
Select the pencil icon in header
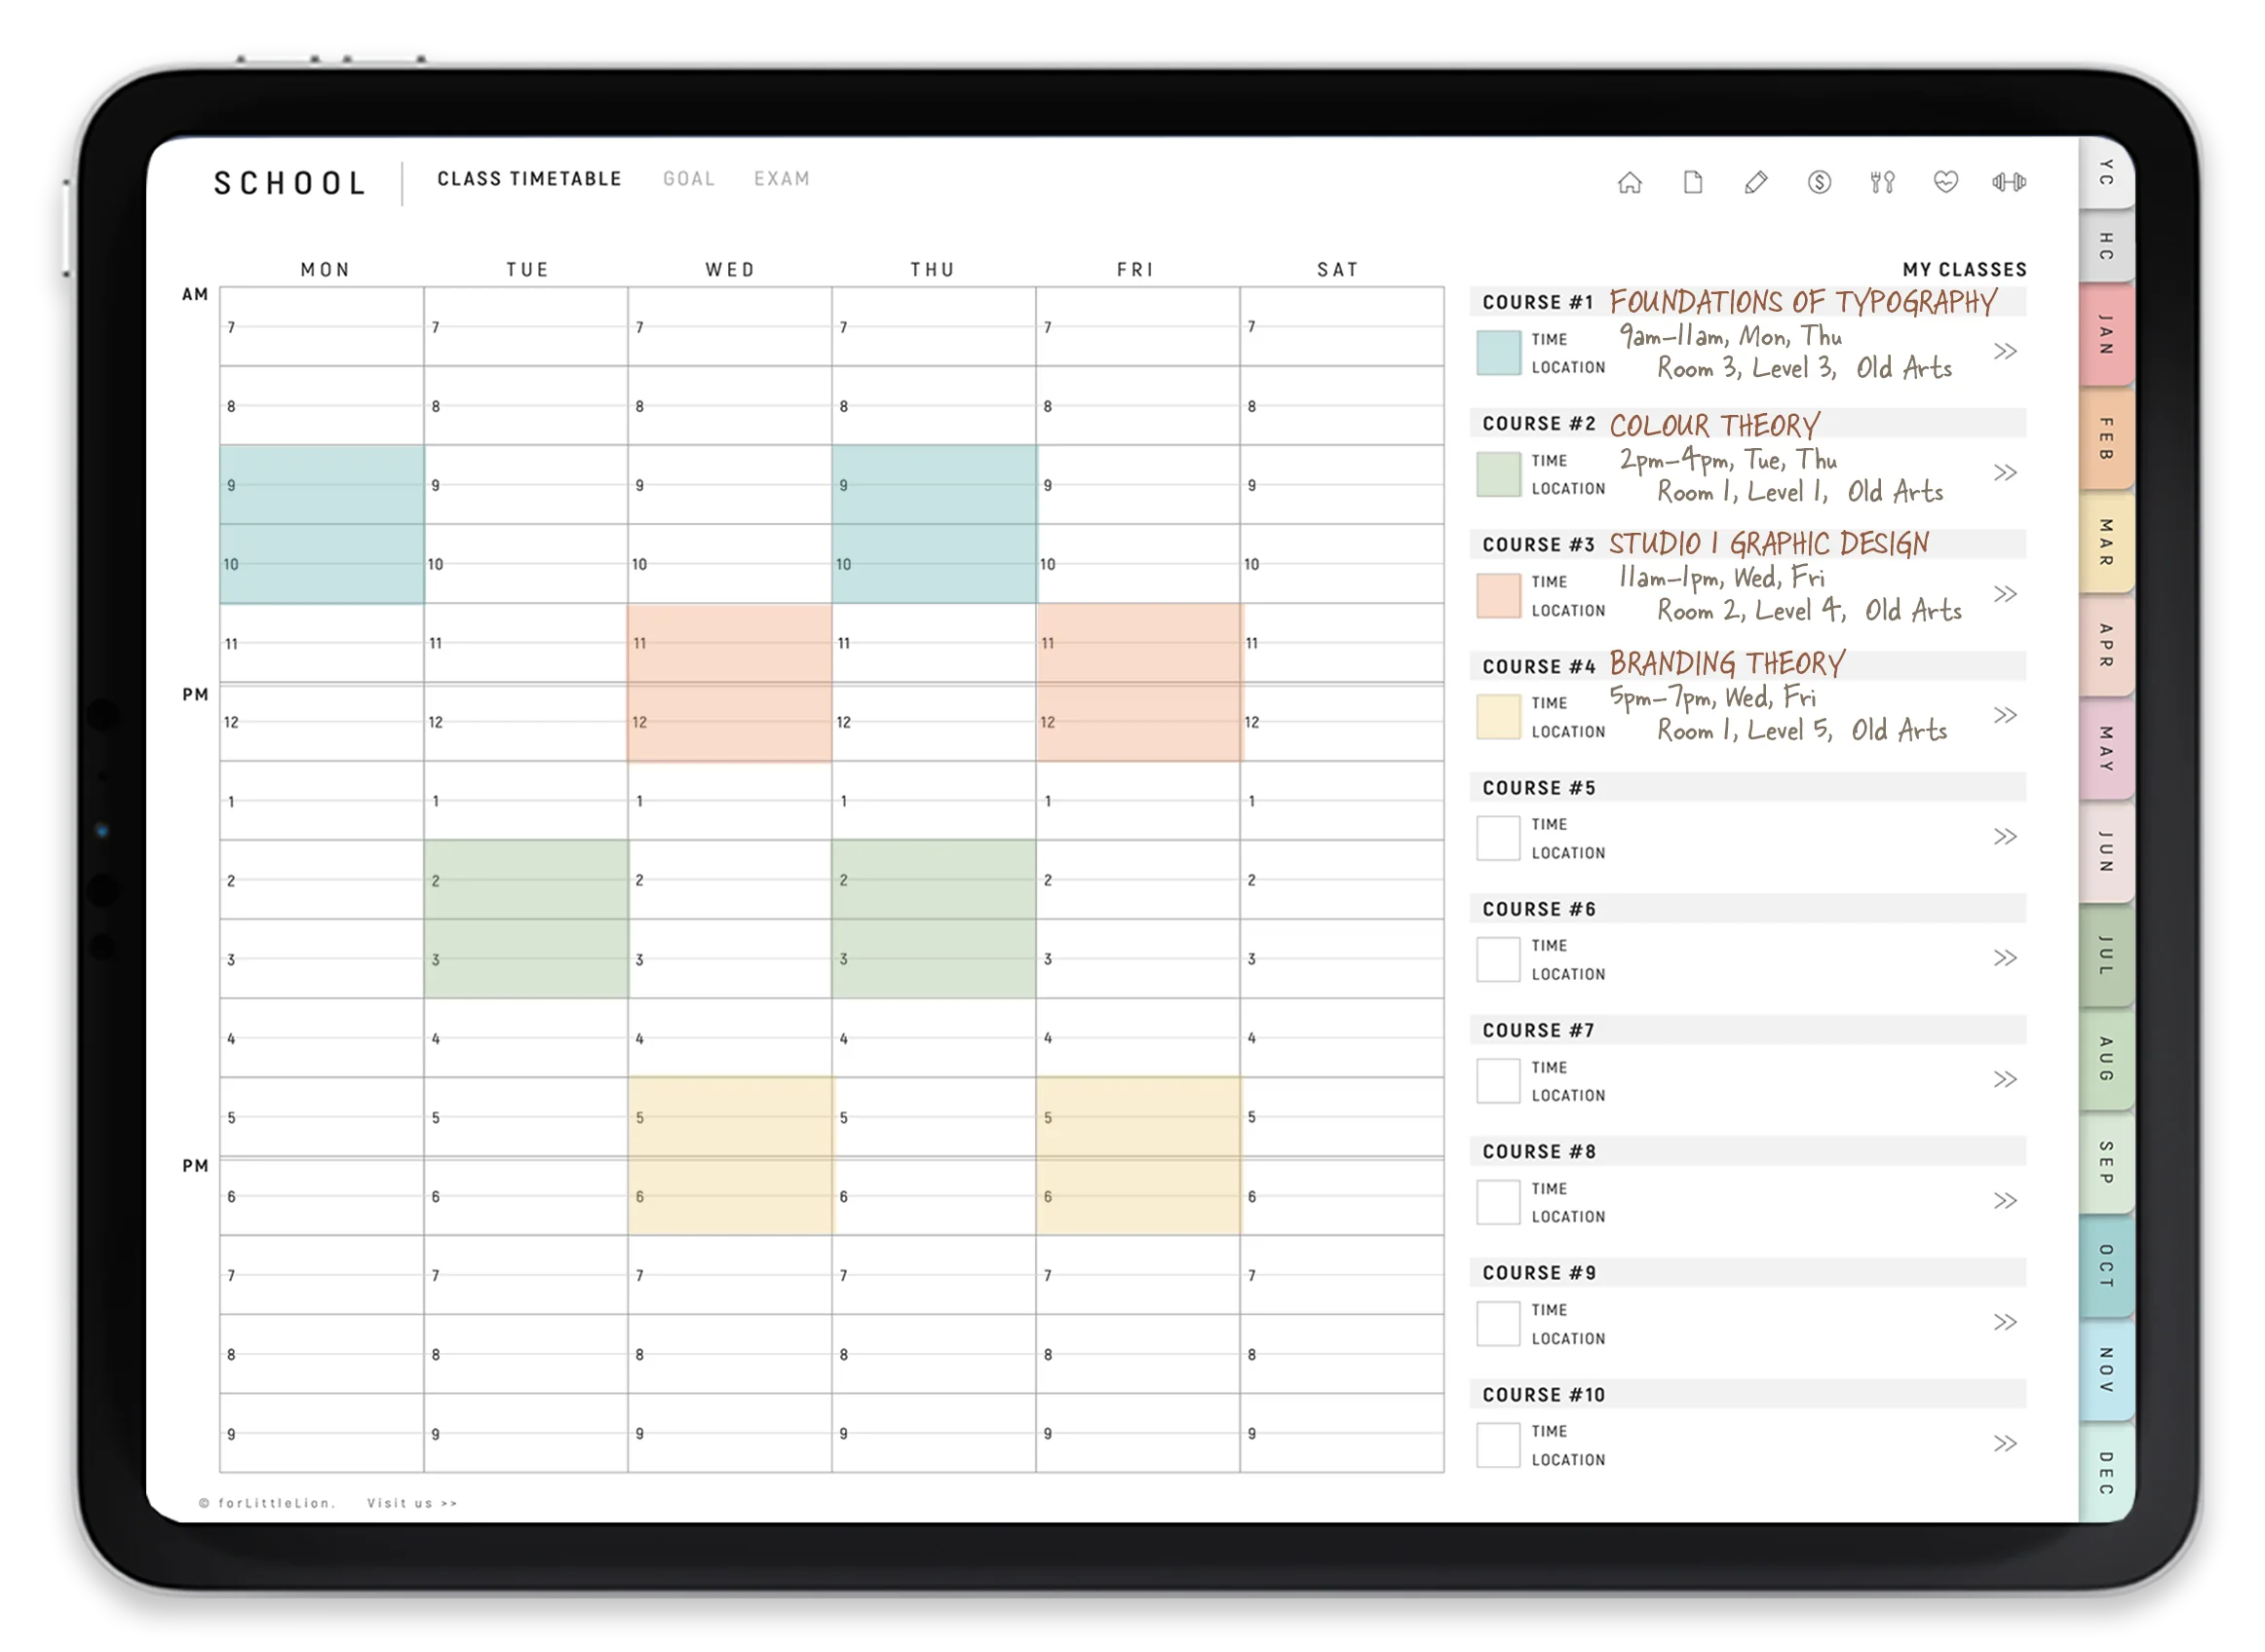pyautogui.click(x=1756, y=182)
